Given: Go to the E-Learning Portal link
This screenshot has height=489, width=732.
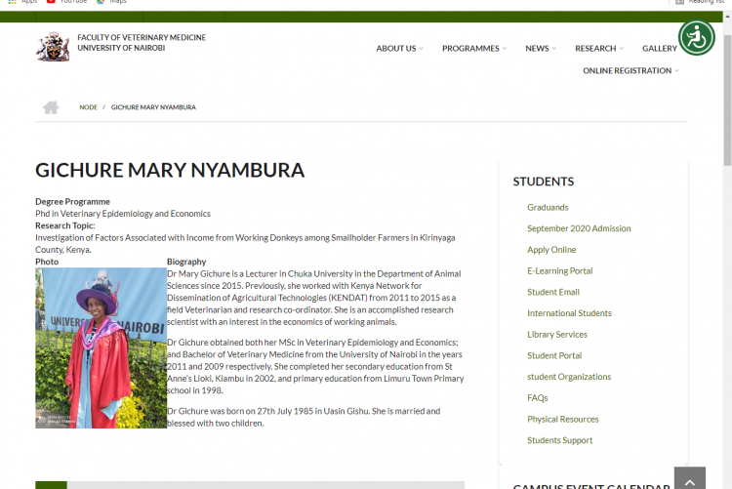Looking at the screenshot, I should tap(559, 270).
